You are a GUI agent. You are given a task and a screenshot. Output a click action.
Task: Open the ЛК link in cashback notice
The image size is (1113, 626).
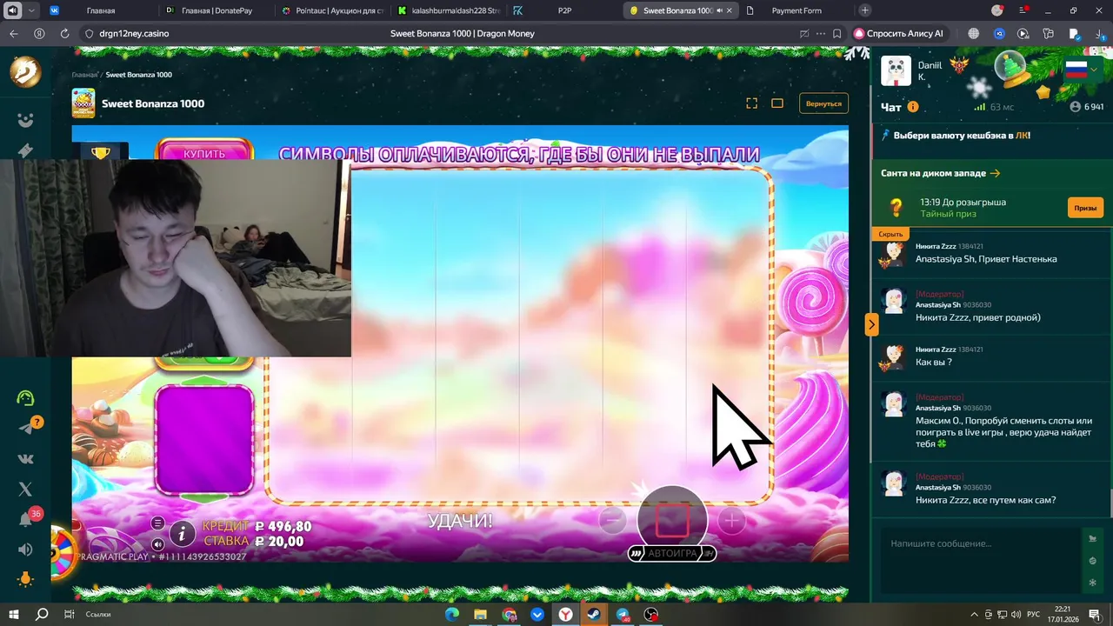pos(1022,136)
